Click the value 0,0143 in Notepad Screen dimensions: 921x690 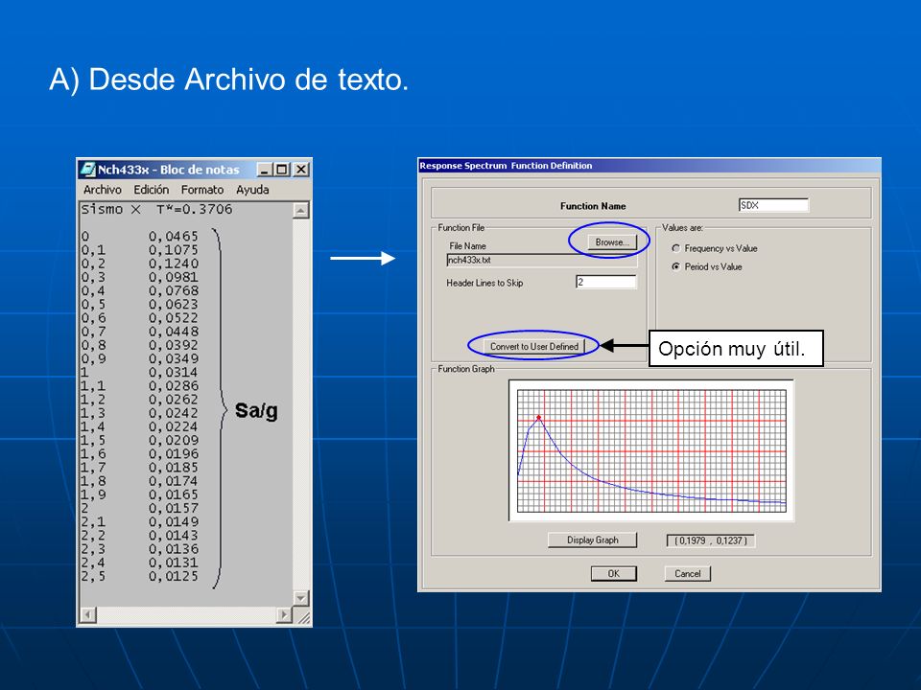[x=174, y=536]
